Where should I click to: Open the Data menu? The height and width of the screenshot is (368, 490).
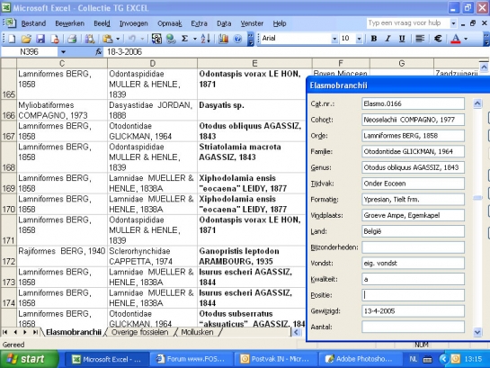(224, 23)
